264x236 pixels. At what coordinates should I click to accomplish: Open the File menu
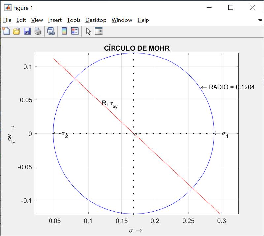(7, 20)
